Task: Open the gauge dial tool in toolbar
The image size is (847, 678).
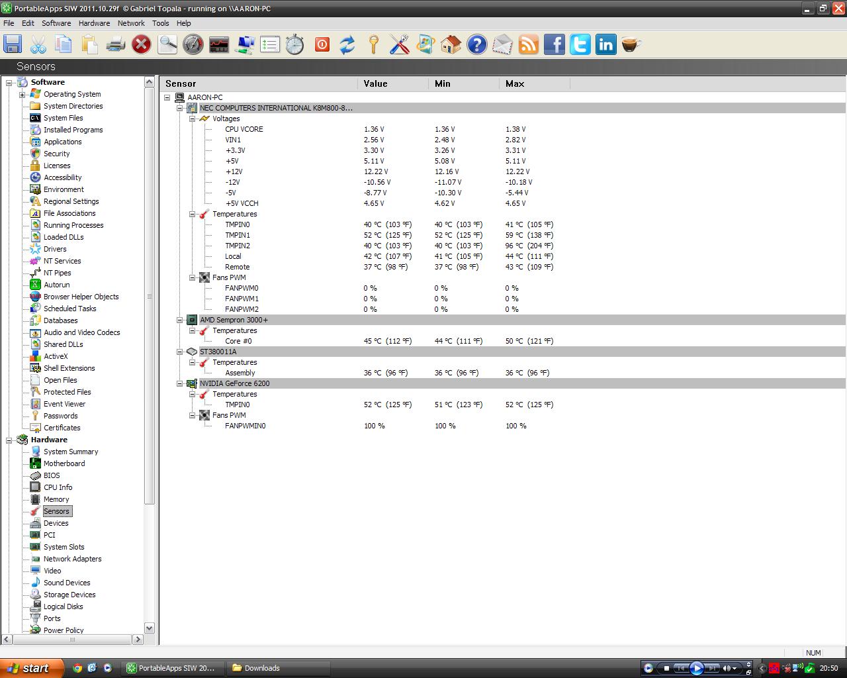Action: click(x=193, y=44)
